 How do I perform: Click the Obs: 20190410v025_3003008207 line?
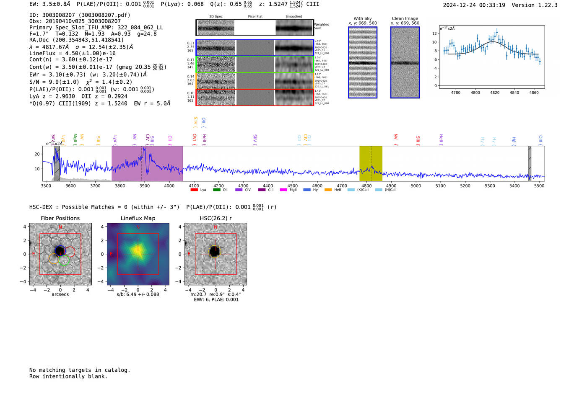point(75,21)
